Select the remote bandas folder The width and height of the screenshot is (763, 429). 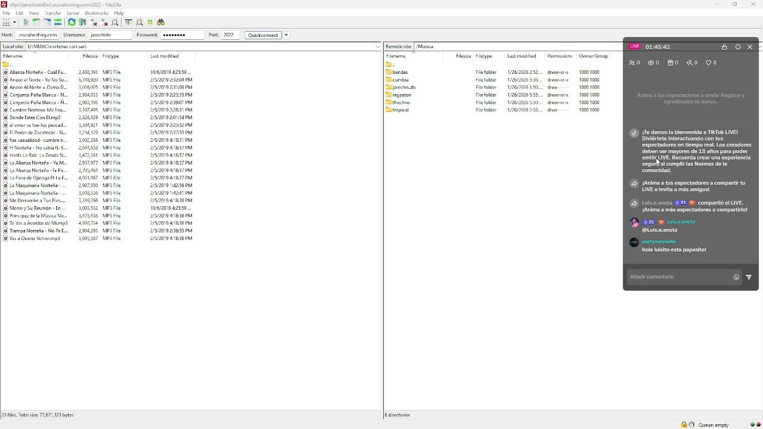(400, 72)
